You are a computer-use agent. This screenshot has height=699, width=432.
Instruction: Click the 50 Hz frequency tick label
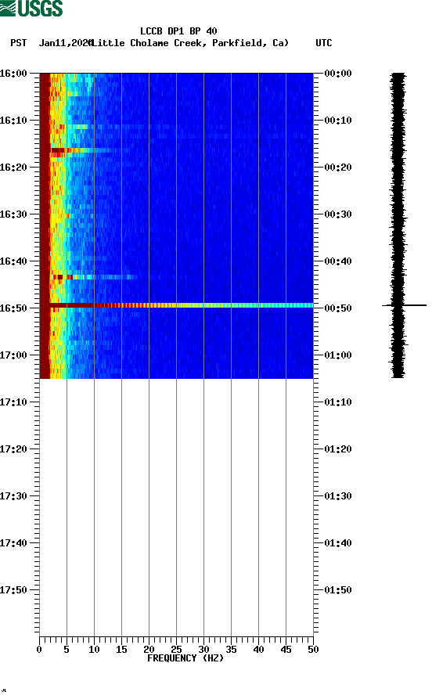pos(313,650)
